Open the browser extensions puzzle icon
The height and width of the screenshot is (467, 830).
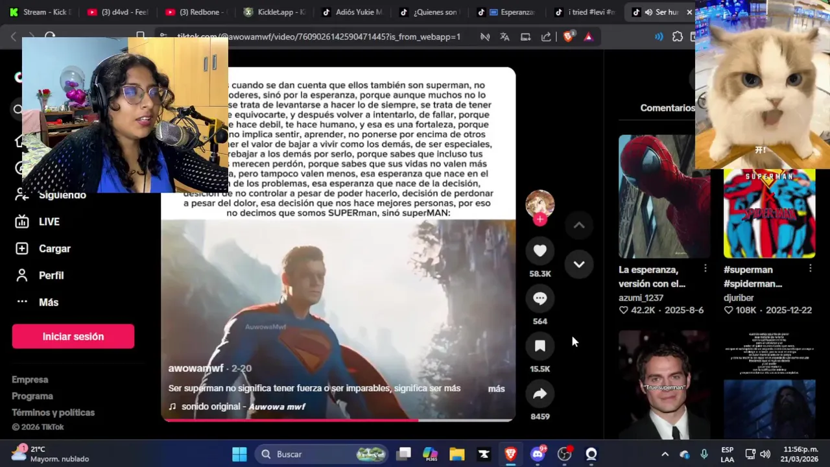point(678,37)
